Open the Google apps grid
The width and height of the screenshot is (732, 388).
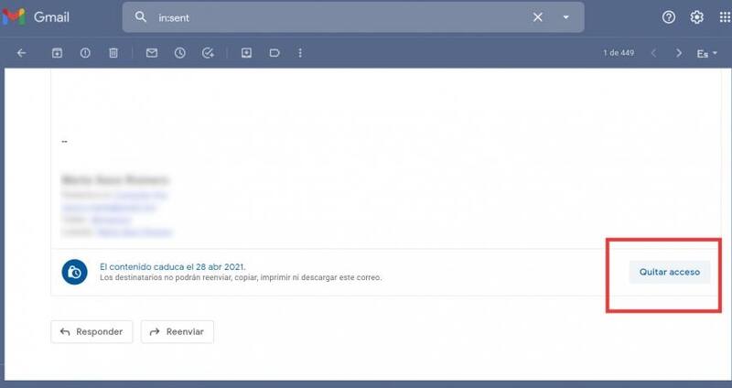click(725, 17)
